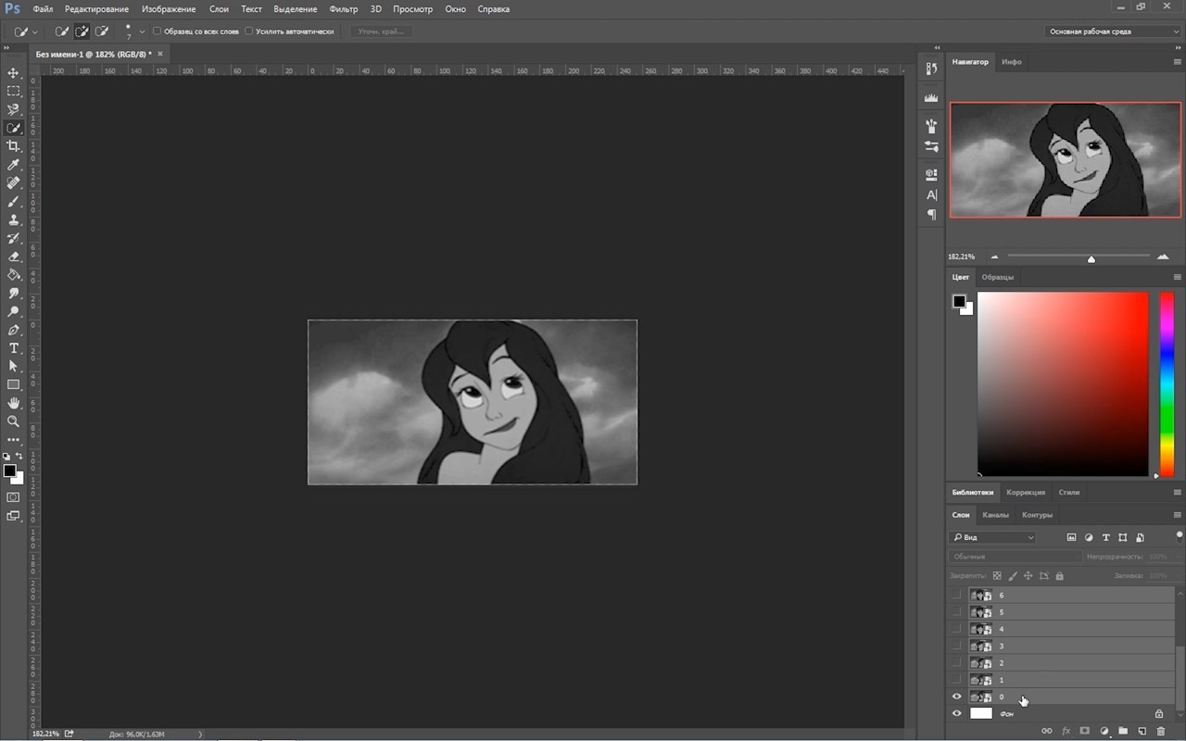
Task: Select the Dodge tool
Action: coord(13,311)
